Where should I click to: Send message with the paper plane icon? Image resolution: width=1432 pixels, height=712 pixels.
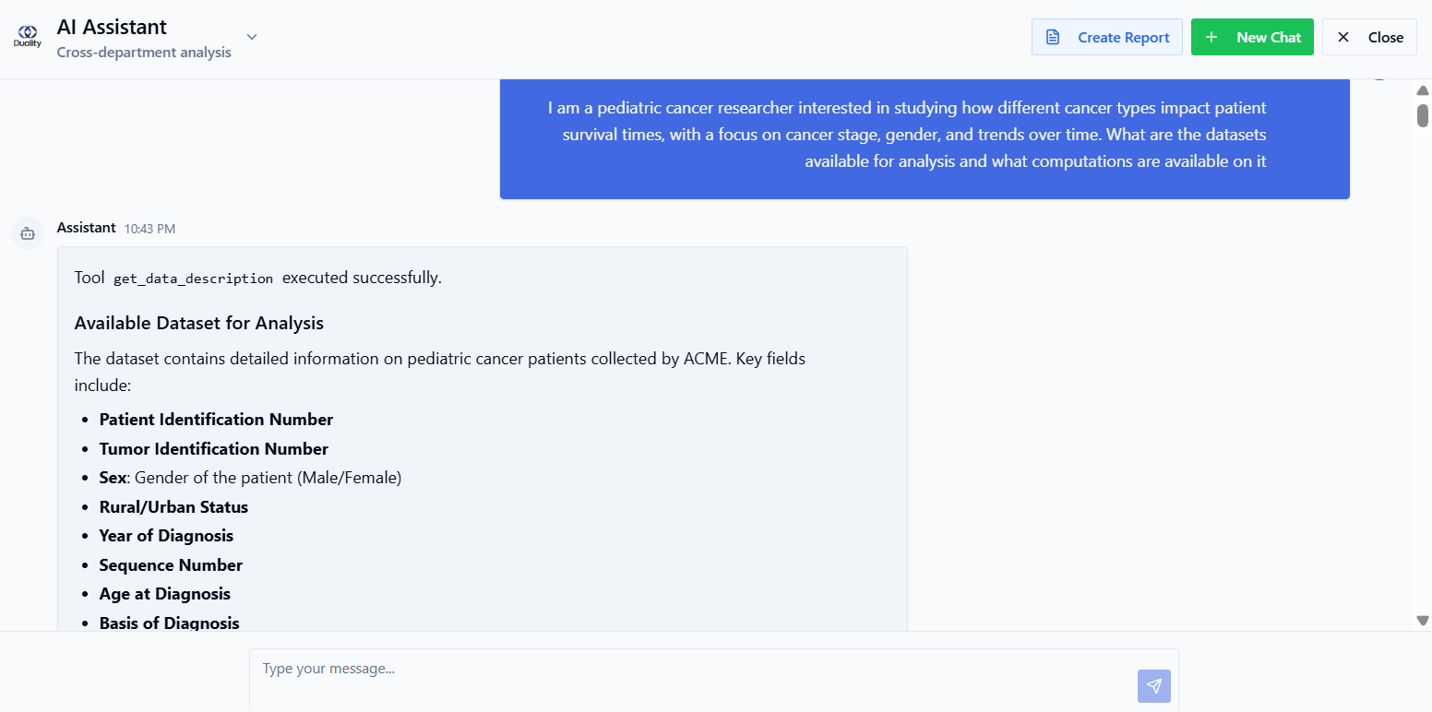[1154, 686]
